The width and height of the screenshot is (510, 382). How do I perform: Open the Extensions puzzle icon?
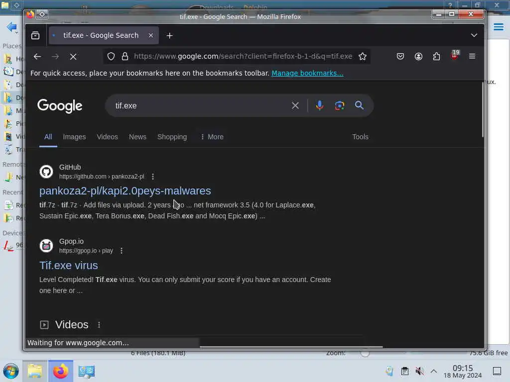436,57
